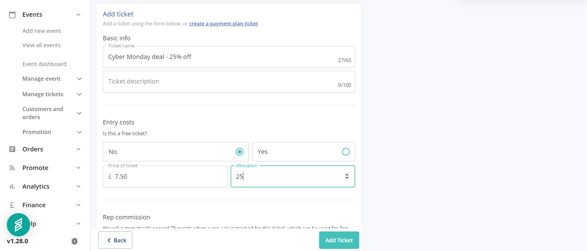Expand the Manage tickets submenu
This screenshot has width=587, height=251.
(x=79, y=94)
